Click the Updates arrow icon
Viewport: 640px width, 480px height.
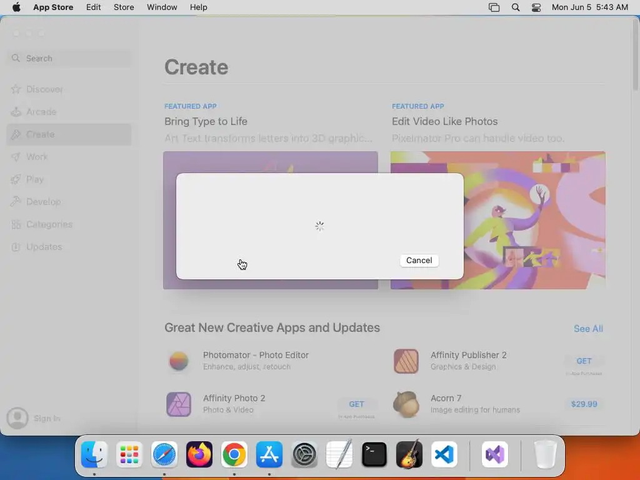pyautogui.click(x=16, y=246)
